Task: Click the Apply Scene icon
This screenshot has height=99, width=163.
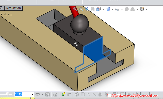Action: (133, 9)
